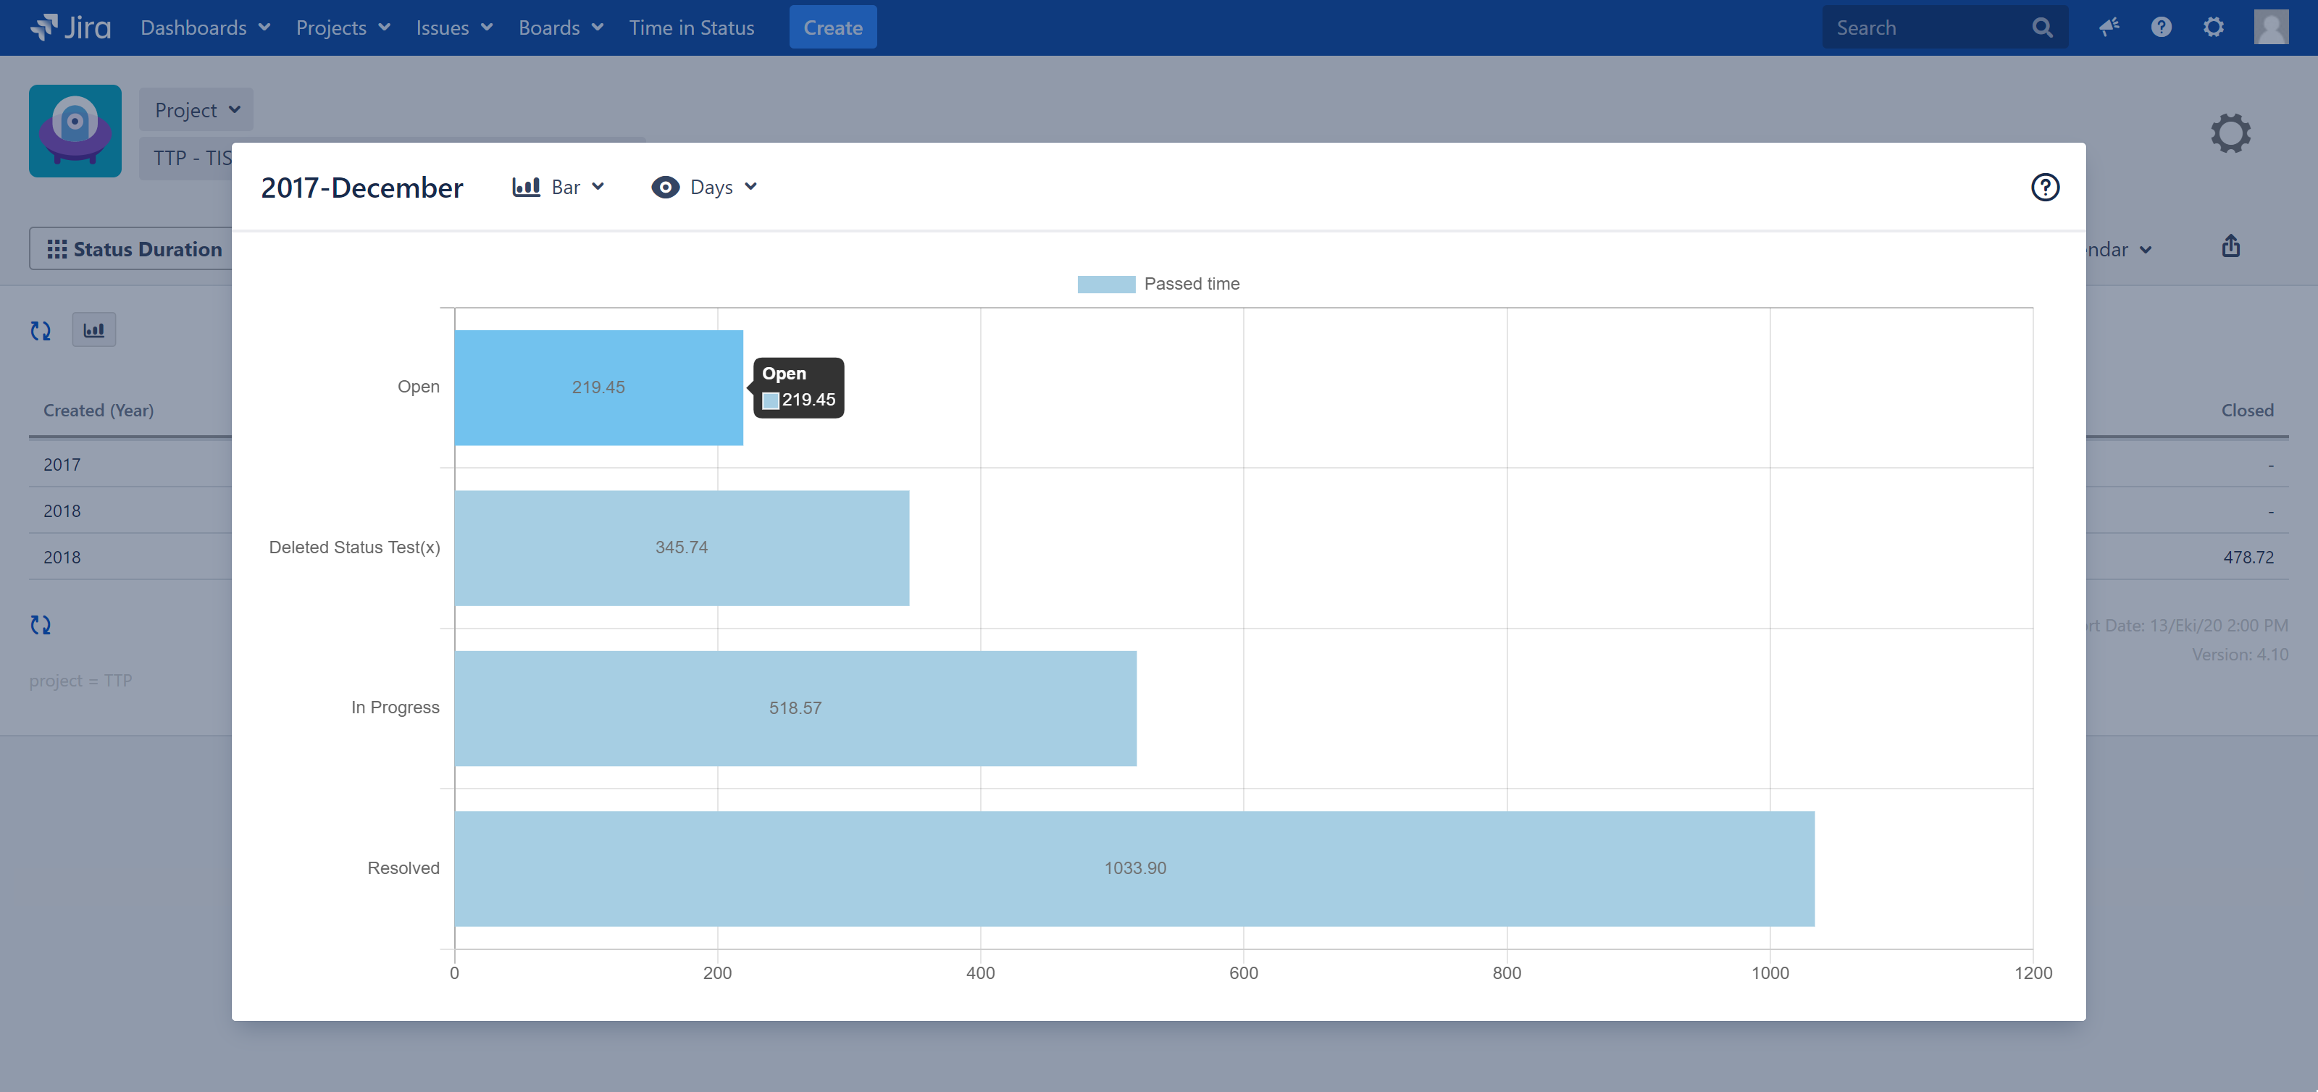Click the top refresh arrows icon
Viewport: 2318px width, 1092px height.
41,330
